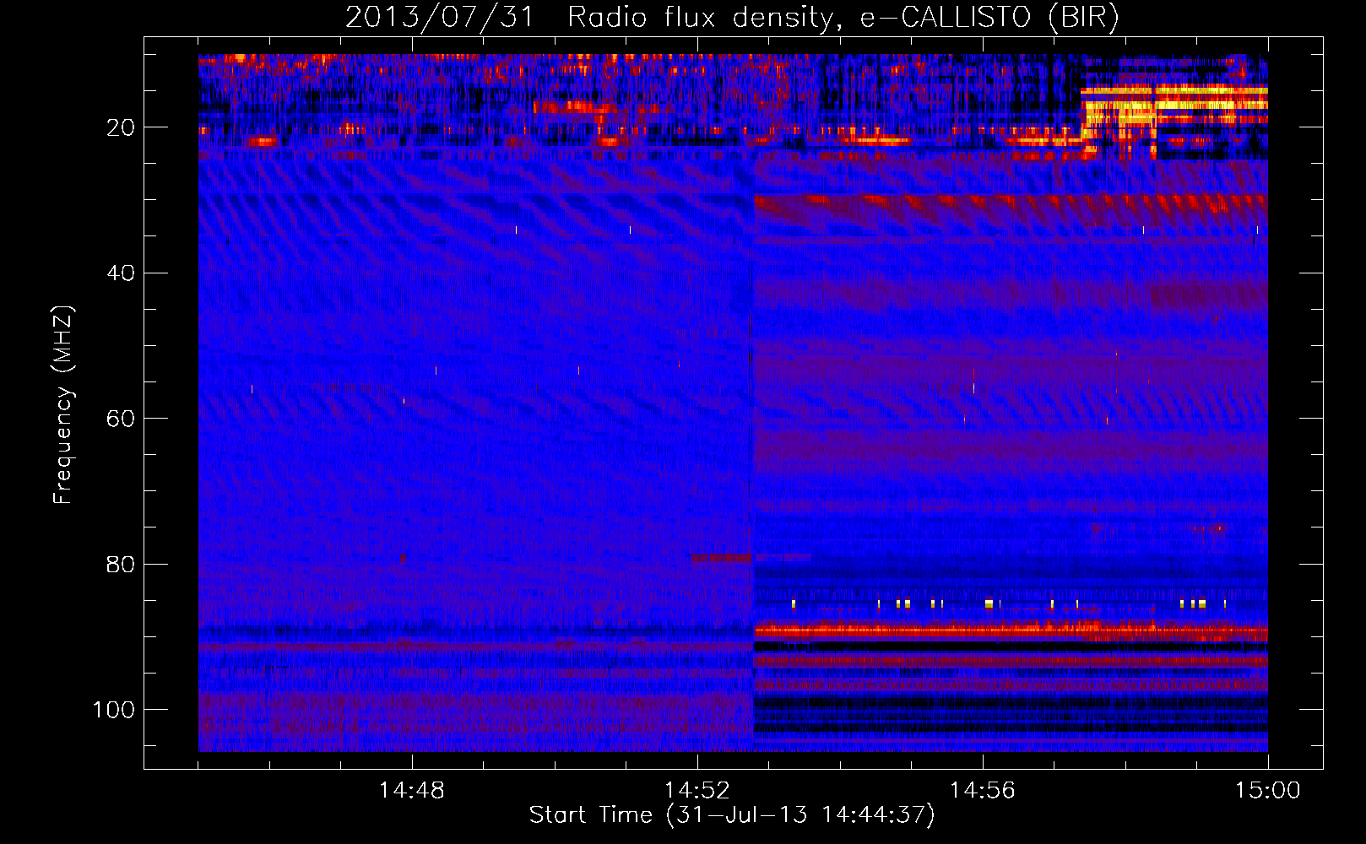Click the 14:56 time tick label
Viewport: 1366px width, 844px height.
point(983,791)
